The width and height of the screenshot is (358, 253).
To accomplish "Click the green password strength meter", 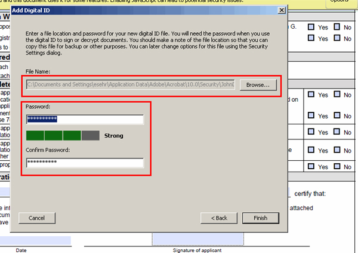I will coord(63,136).
